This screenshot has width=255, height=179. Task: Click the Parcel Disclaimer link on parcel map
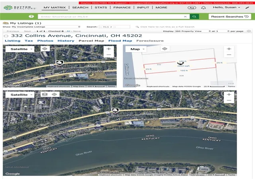[x=136, y=78]
